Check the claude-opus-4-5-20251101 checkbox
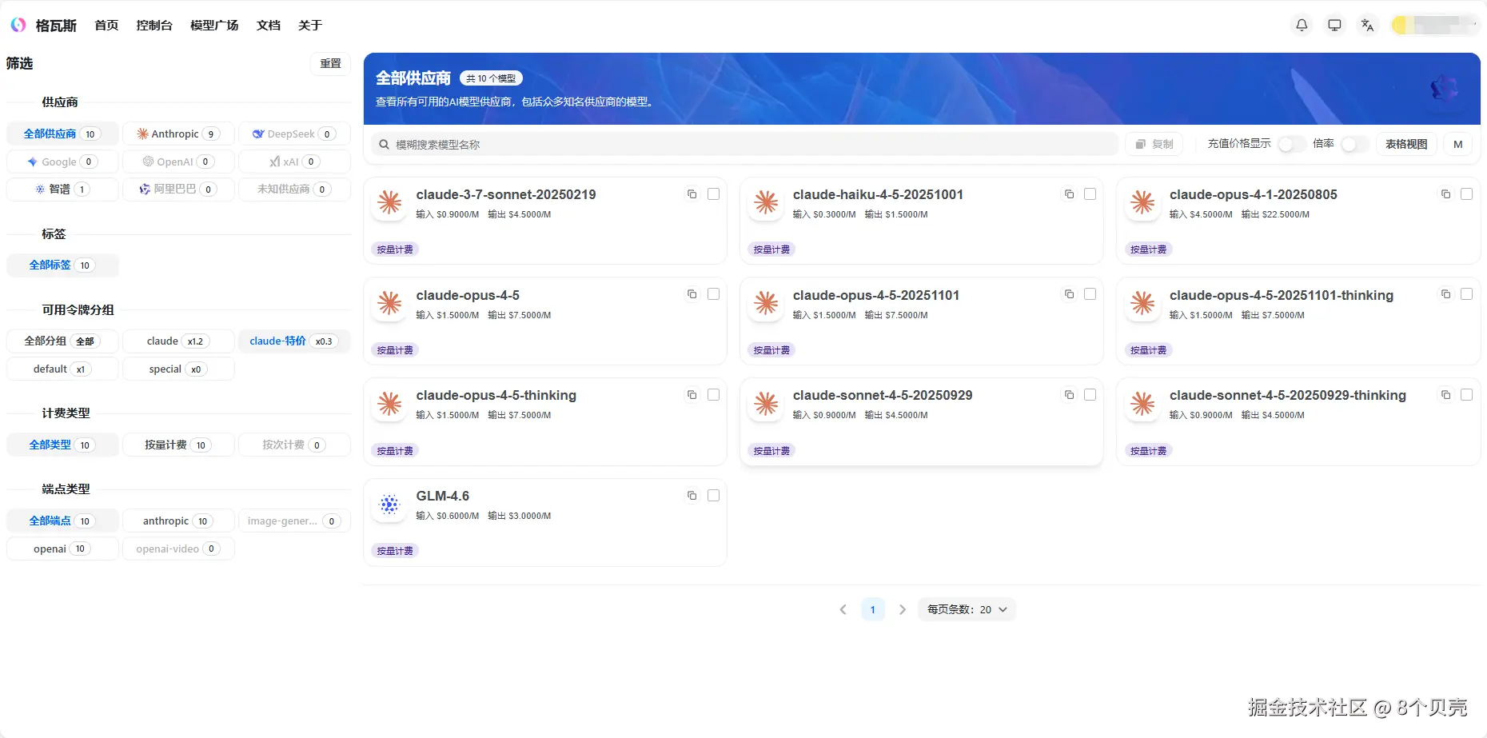This screenshot has height=738, width=1487. 1090,294
